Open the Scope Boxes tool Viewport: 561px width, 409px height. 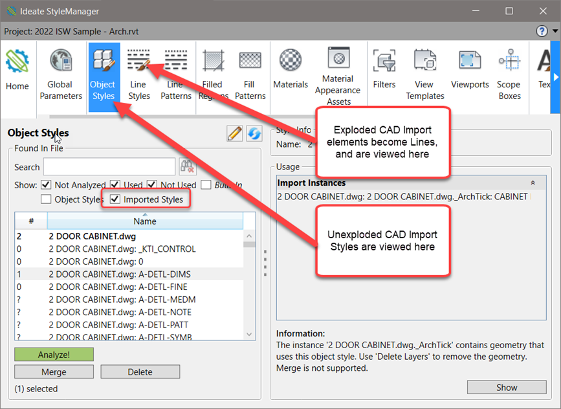(509, 75)
